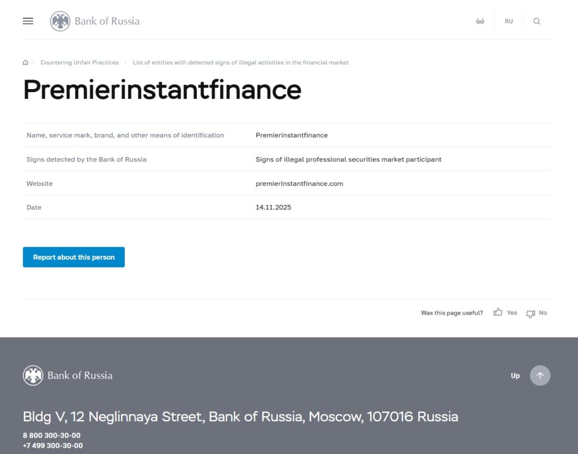This screenshot has height=454, width=578.
Task: Open the hamburger navigation menu
Action: (x=28, y=21)
